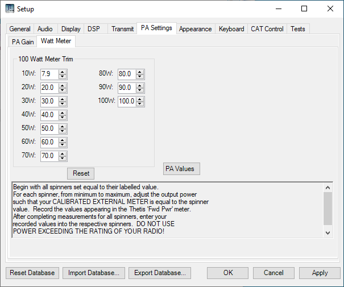Click the 40W value field
The image size is (344, 287).
[x=50, y=115]
